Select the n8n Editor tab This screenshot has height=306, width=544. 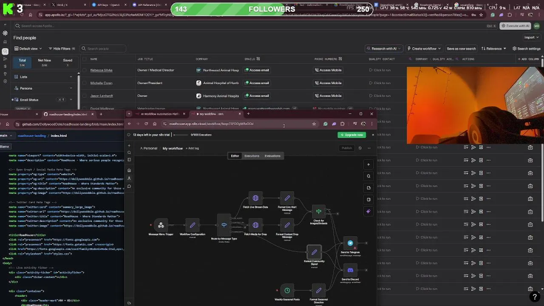[x=235, y=156]
